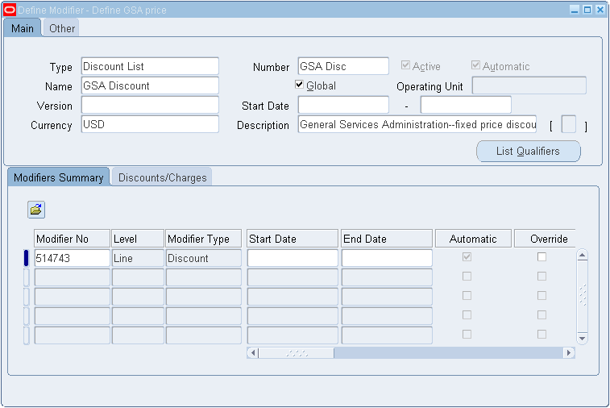Click the List Qualifiers button
Screen dimensions: 610x408
point(529,151)
